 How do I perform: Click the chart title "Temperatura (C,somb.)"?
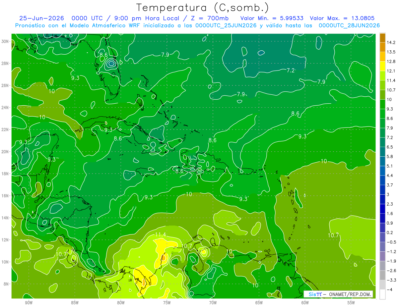pyautogui.click(x=203, y=8)
